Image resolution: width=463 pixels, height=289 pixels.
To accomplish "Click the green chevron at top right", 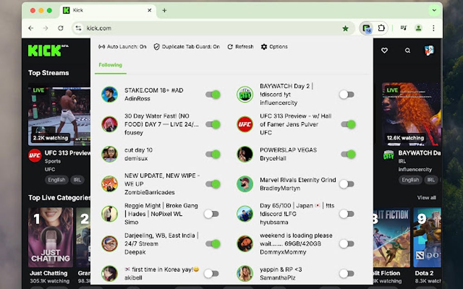I will click(434, 10).
